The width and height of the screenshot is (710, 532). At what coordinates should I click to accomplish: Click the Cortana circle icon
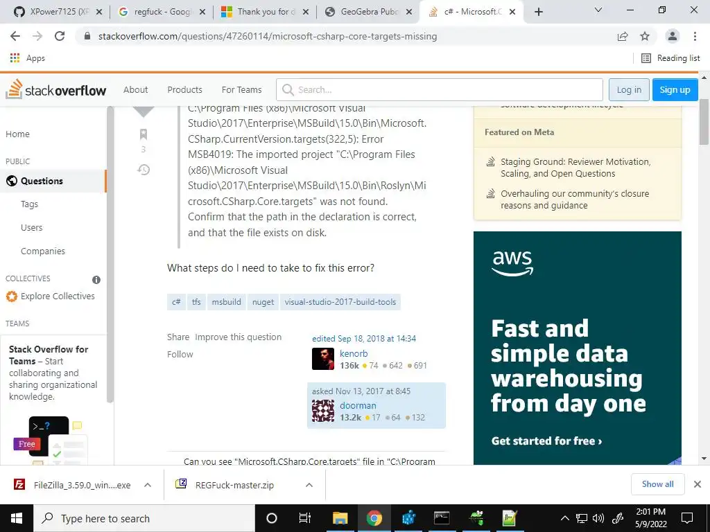pyautogui.click(x=271, y=518)
